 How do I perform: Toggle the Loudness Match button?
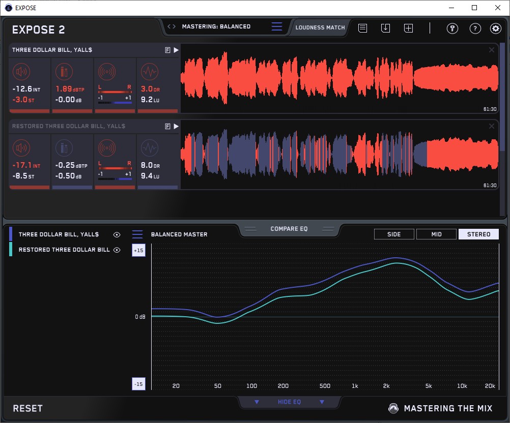point(320,27)
